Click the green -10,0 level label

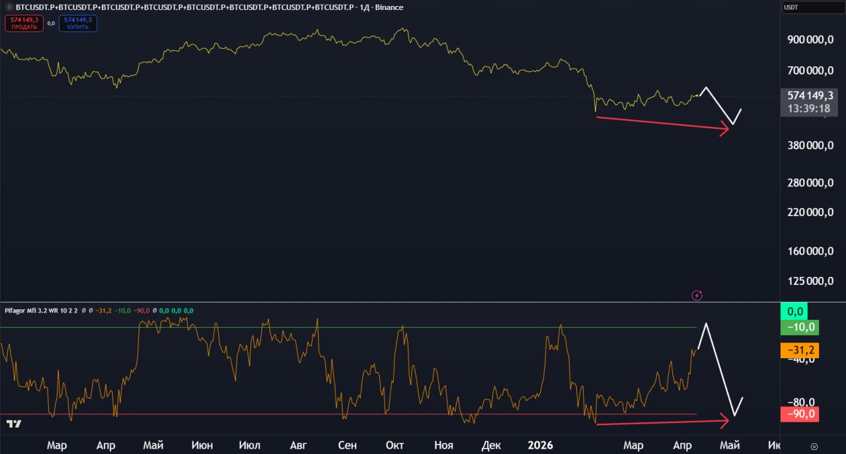[800, 327]
